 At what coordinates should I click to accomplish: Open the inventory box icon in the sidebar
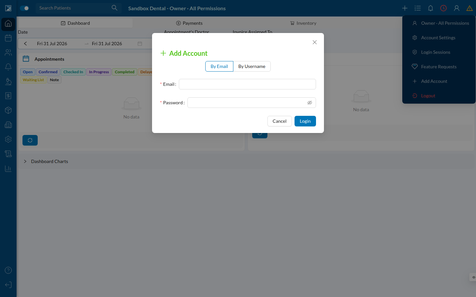8,110
